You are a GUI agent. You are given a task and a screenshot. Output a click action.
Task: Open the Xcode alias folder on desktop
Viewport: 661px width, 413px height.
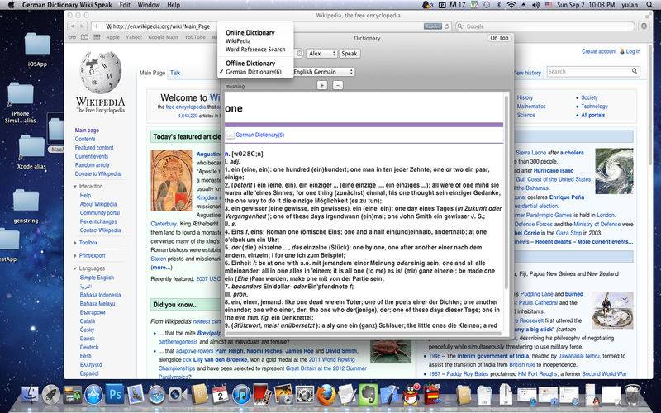pyautogui.click(x=31, y=146)
